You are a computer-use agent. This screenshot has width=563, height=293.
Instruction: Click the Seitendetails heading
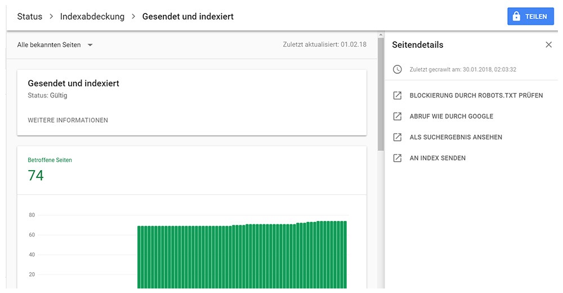(418, 45)
